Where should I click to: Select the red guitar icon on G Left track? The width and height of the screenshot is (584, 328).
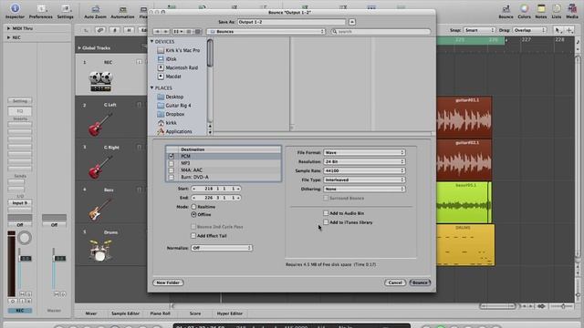[100, 124]
